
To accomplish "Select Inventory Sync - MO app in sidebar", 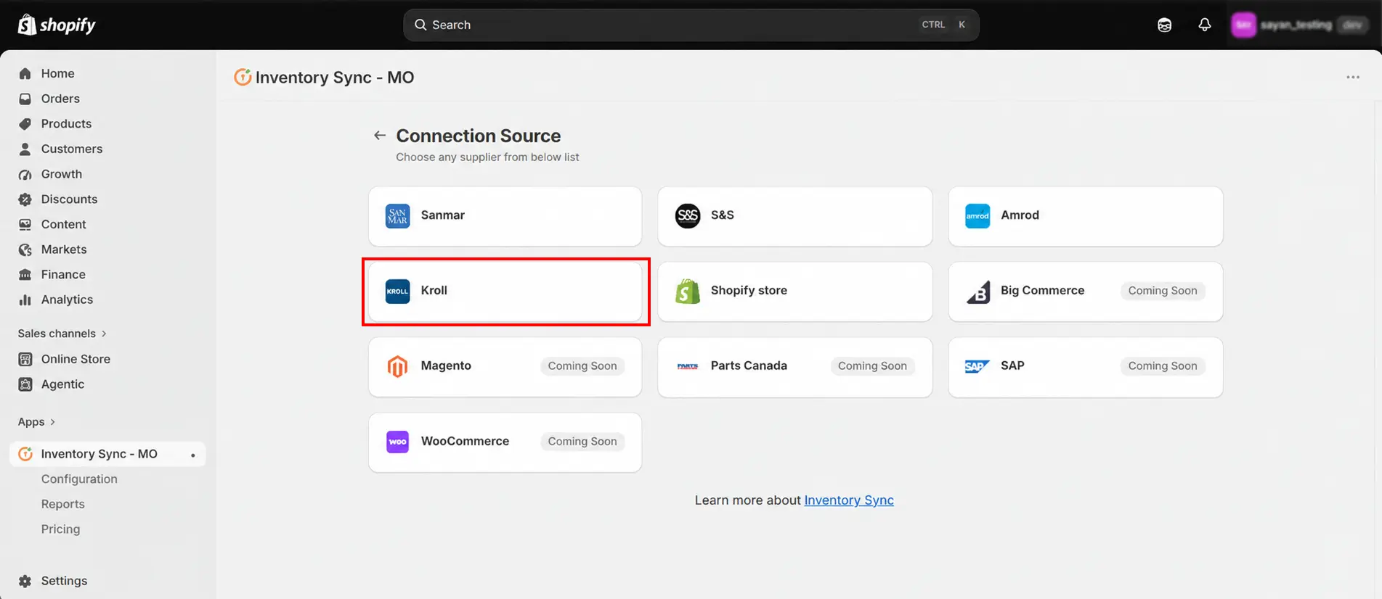I will tap(107, 454).
